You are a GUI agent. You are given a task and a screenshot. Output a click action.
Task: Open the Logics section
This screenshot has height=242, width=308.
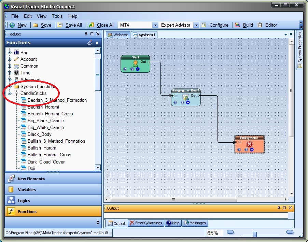pos(53,201)
